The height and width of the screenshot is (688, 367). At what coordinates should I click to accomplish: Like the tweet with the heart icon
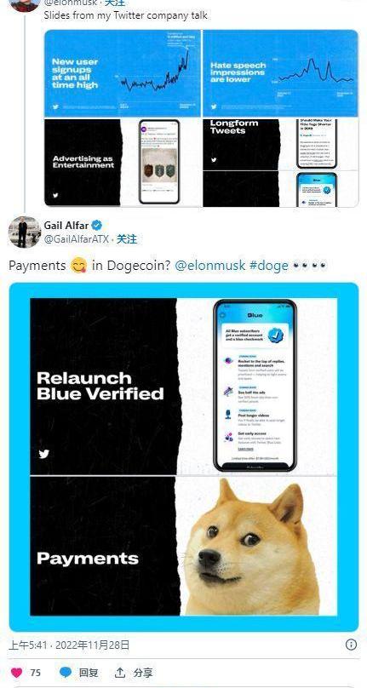(x=17, y=672)
